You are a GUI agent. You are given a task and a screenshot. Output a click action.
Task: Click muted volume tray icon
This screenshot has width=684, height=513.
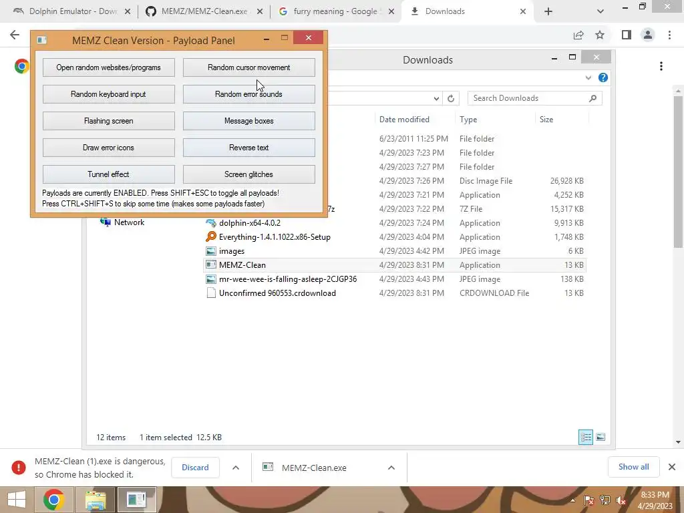click(x=621, y=500)
